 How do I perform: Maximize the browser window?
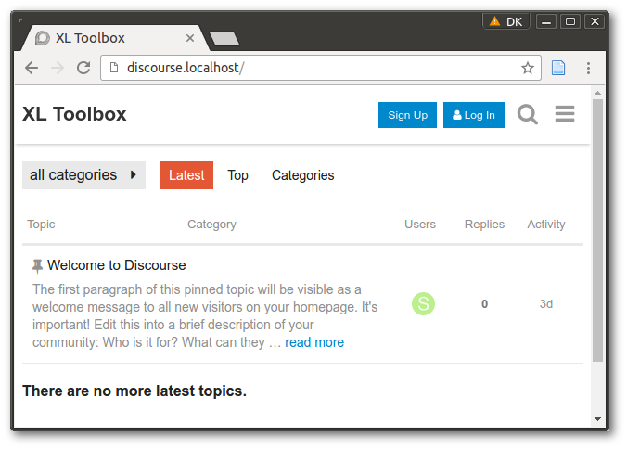pyautogui.click(x=570, y=21)
